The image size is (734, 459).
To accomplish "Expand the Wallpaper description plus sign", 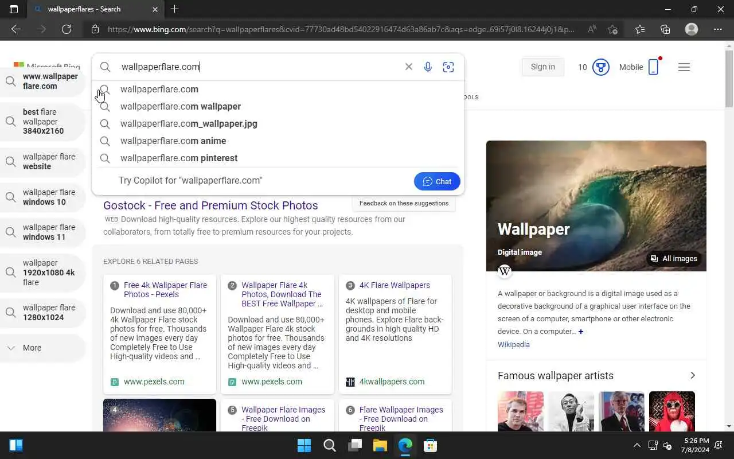I will point(580,332).
